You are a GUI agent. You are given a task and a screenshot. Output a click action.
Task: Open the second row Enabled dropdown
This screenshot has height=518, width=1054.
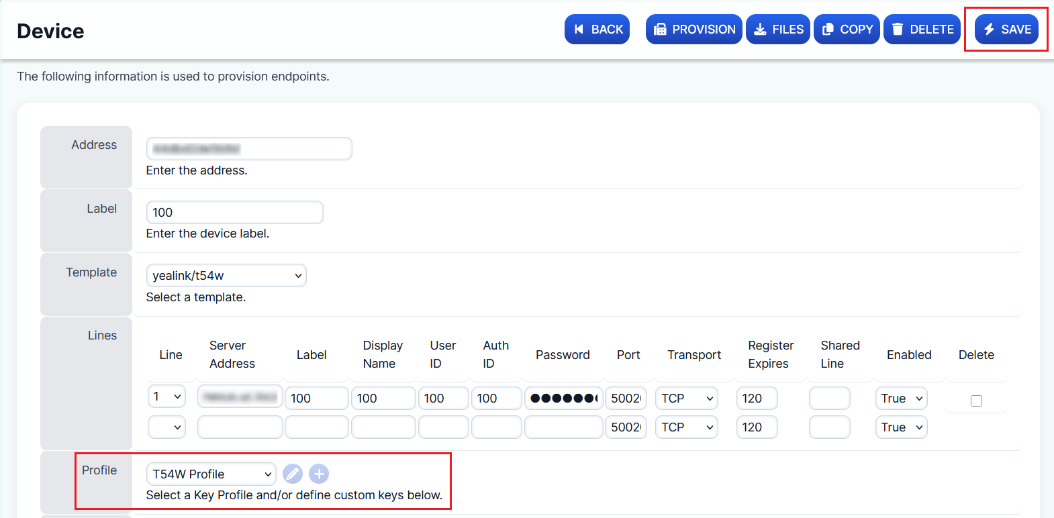pos(901,427)
